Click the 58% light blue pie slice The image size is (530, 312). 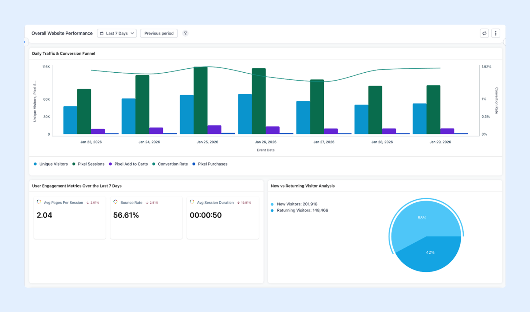pyautogui.click(x=422, y=218)
